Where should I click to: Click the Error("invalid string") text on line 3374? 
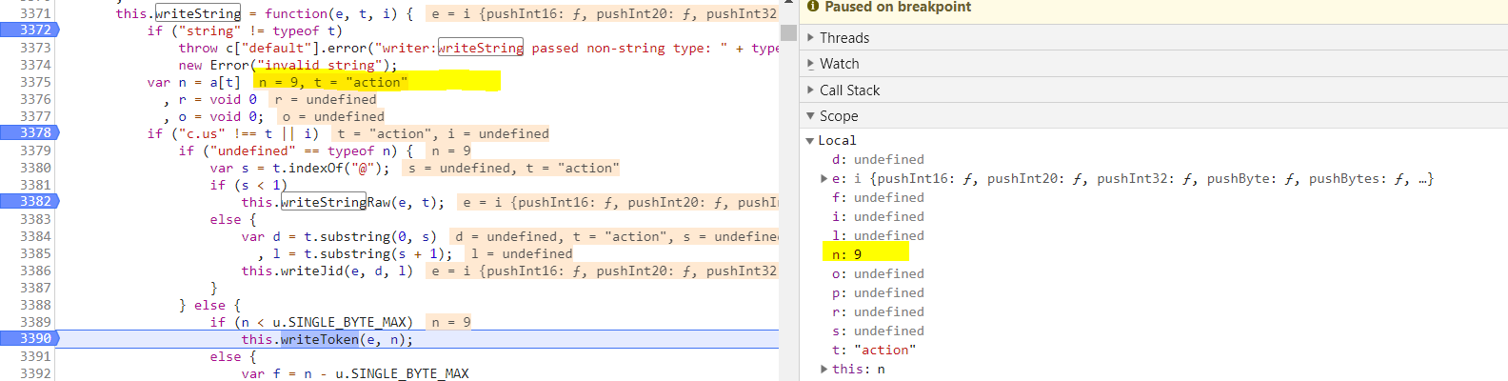pyautogui.click(x=303, y=65)
